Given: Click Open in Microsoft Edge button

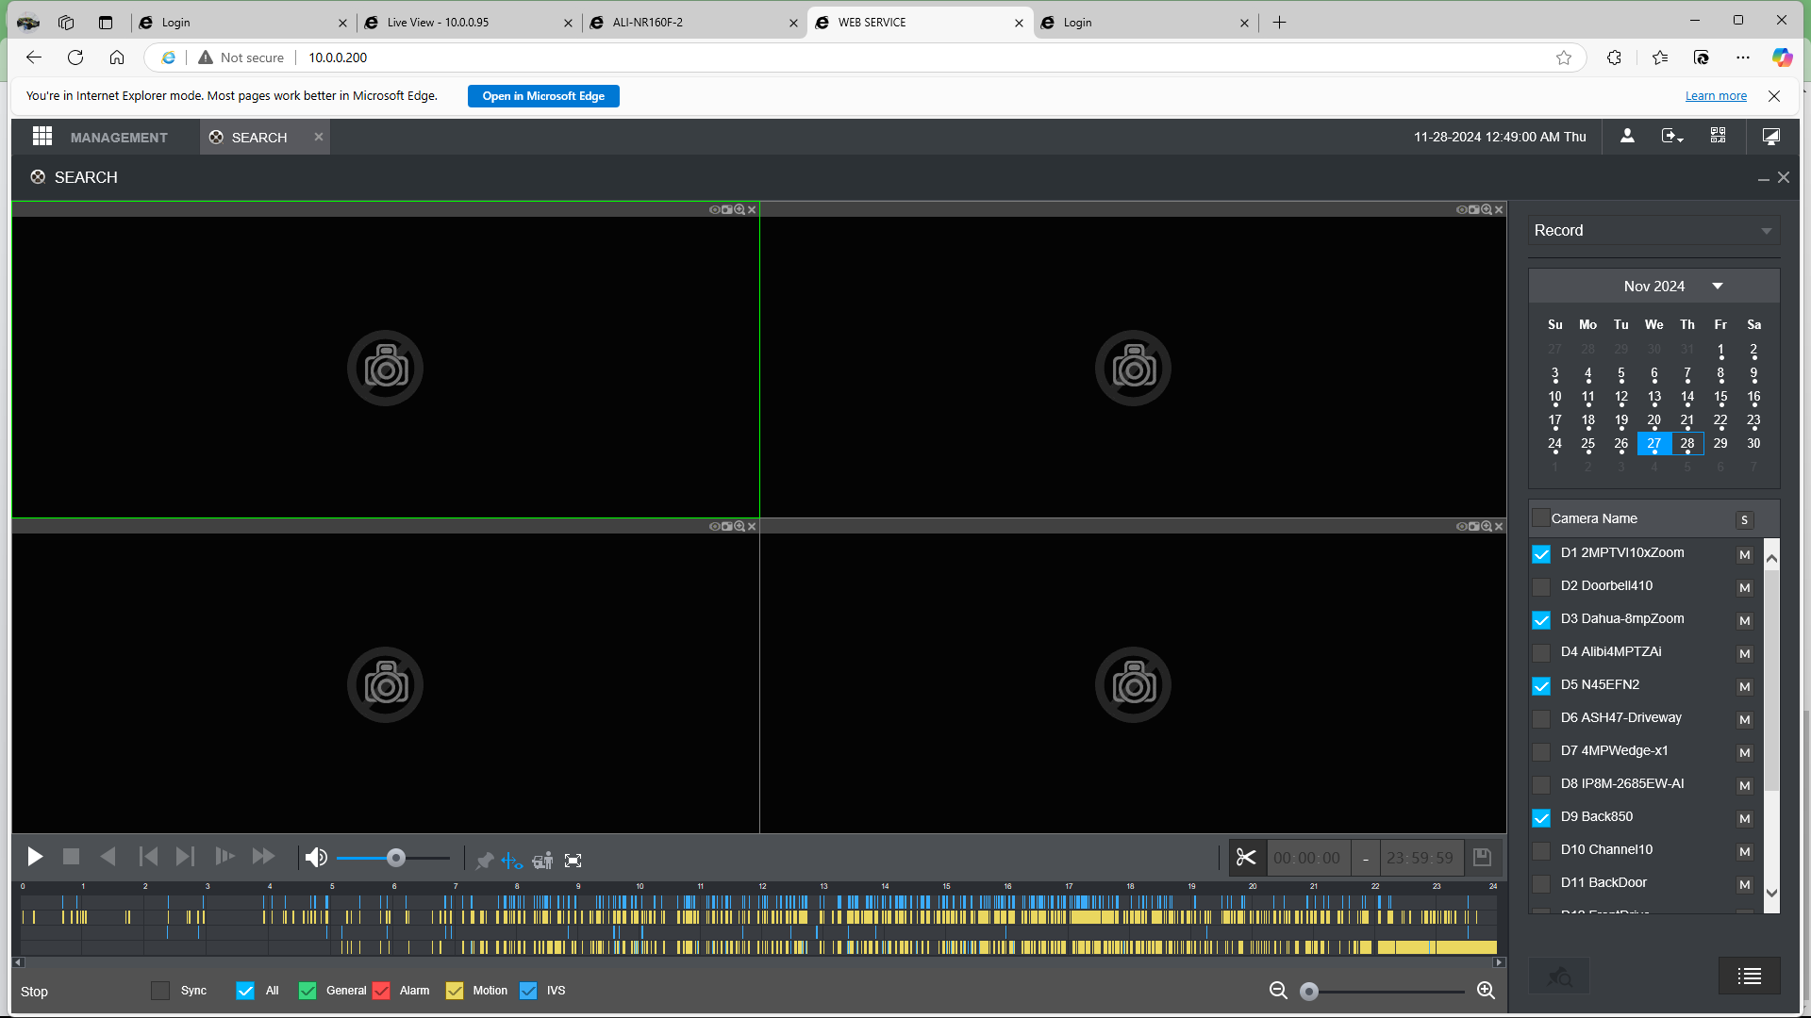Looking at the screenshot, I should click(x=543, y=96).
